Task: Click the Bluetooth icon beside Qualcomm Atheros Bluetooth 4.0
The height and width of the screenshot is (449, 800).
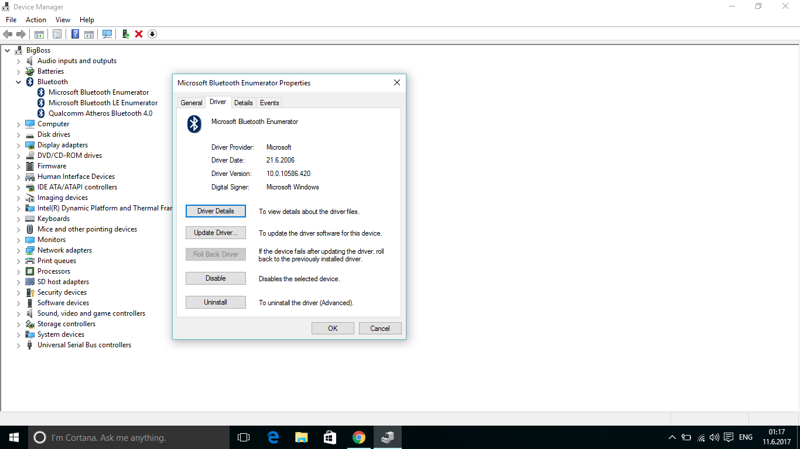Action: click(41, 113)
